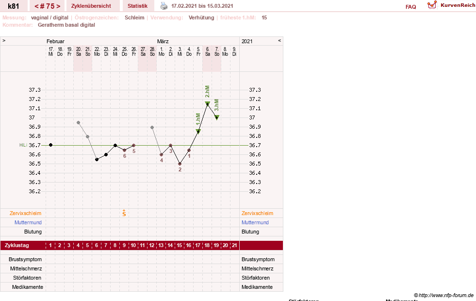Click the 'vaginal / digital' measurement value
The width and height of the screenshot is (476, 301).
click(x=49, y=17)
